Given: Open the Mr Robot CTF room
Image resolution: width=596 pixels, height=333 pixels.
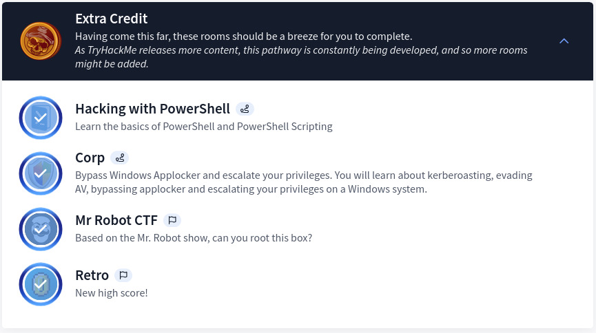Looking at the screenshot, I should (116, 220).
